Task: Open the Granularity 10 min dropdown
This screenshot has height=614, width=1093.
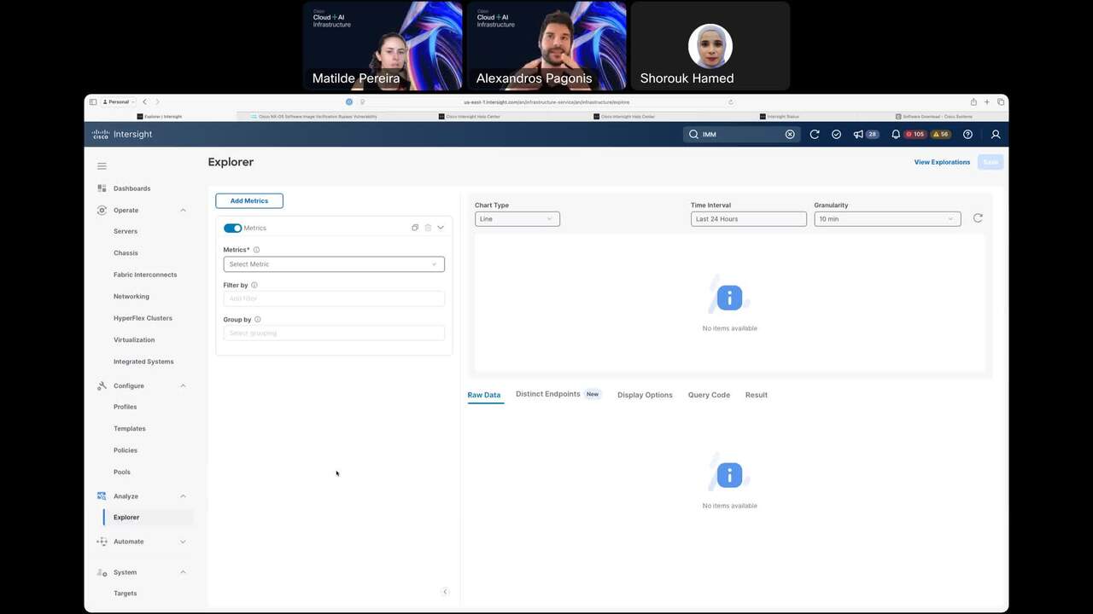Action: pos(887,219)
